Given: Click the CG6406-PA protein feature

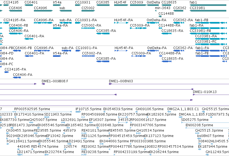Looking at the screenshot, I should tap(17, 77).
